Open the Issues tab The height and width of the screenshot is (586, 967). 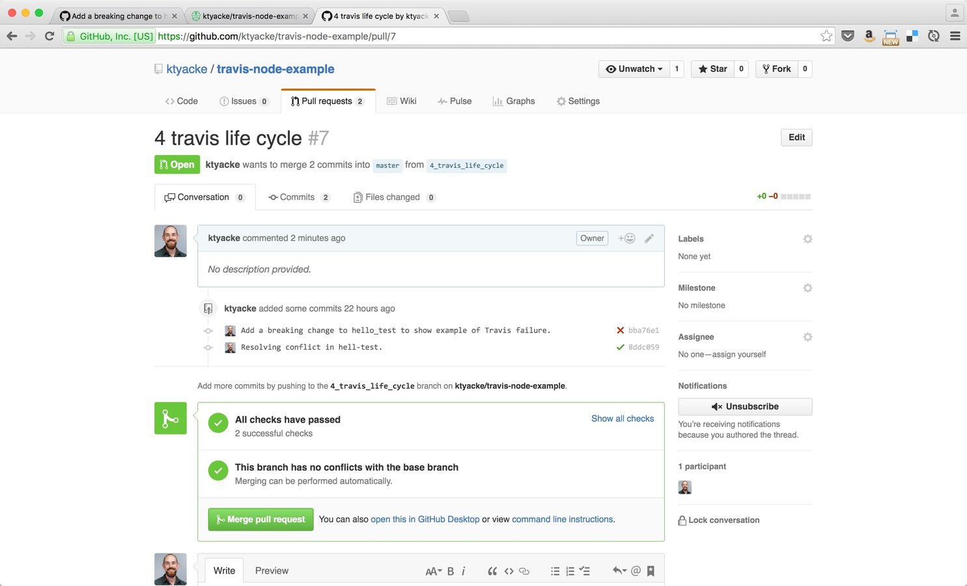(x=244, y=101)
